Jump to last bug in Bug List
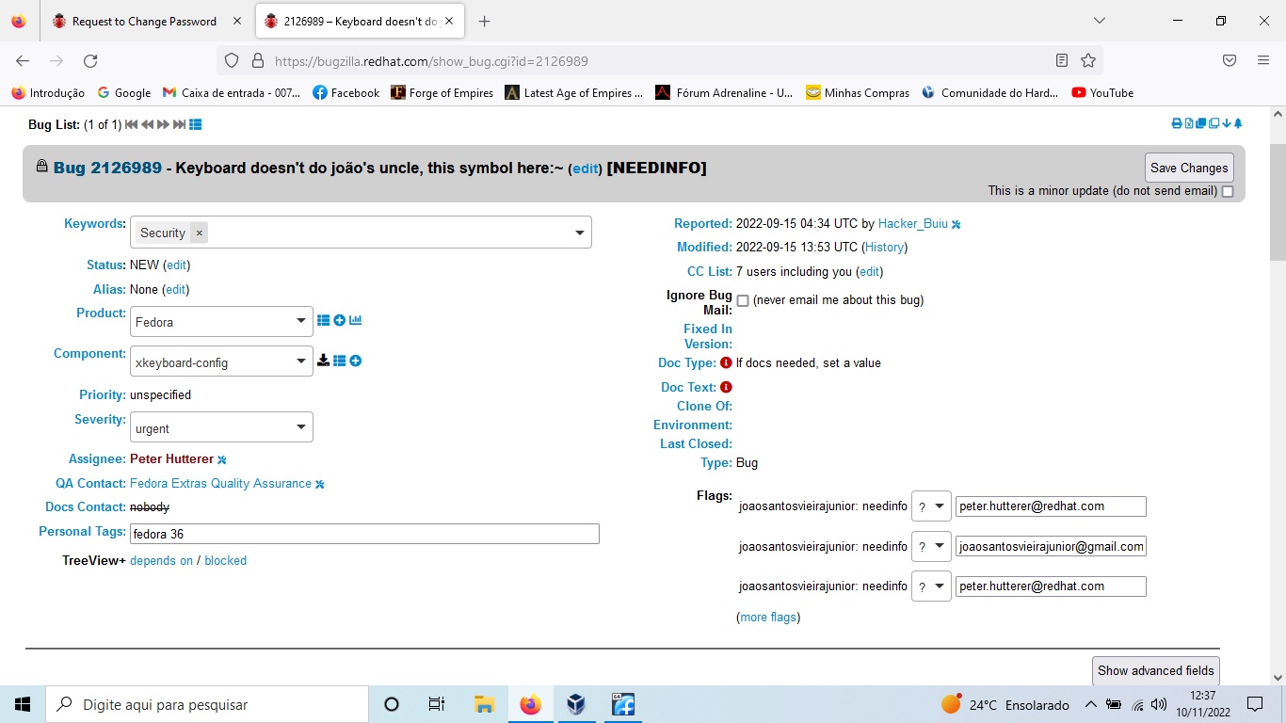The height and width of the screenshot is (723, 1286). pyautogui.click(x=179, y=124)
